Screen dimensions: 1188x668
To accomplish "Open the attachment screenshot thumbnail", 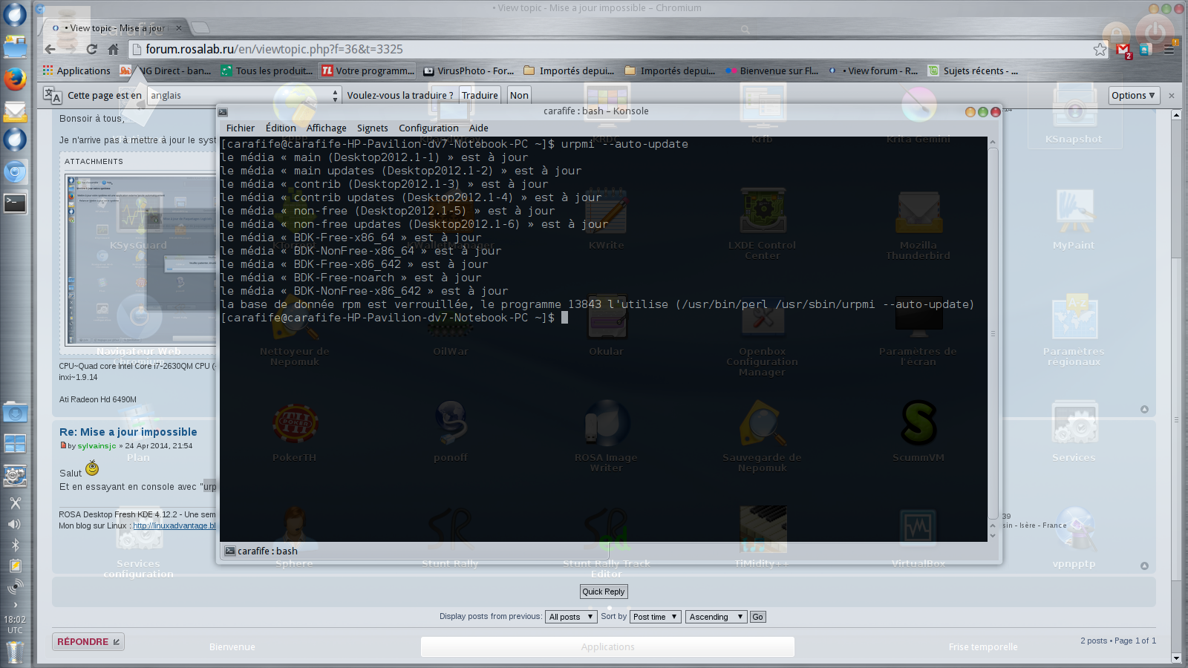I will [140, 260].
